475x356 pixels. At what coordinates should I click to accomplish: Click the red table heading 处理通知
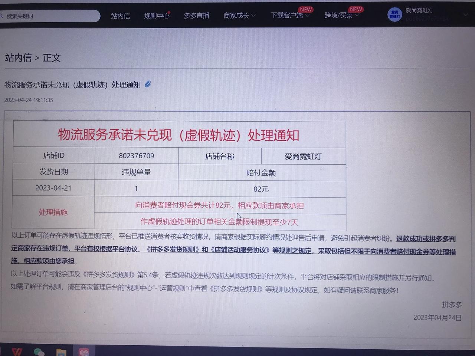(x=178, y=135)
